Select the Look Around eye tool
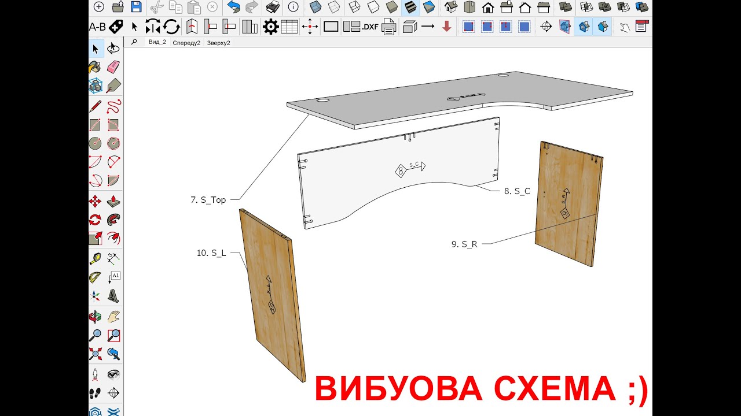Screen dimensions: 741x416 (113, 374)
